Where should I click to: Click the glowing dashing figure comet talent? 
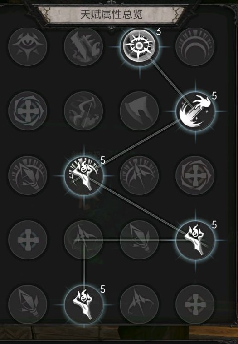(x=195, y=111)
